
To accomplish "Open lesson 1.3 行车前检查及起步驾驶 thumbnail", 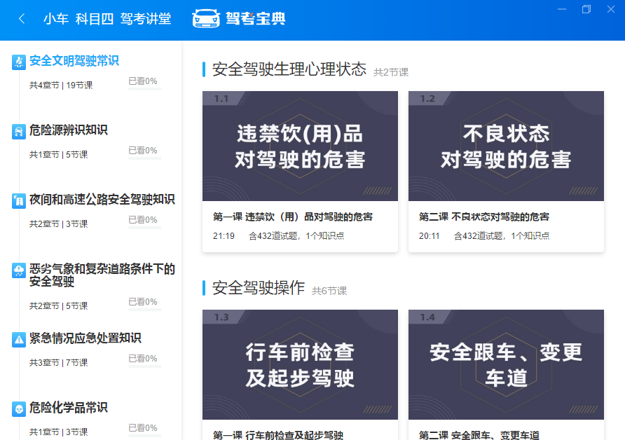I will pos(300,364).
